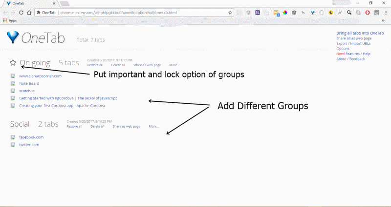The width and height of the screenshot is (391, 207).
Task: Click the star icon beside On going group
Action: pyautogui.click(x=13, y=63)
